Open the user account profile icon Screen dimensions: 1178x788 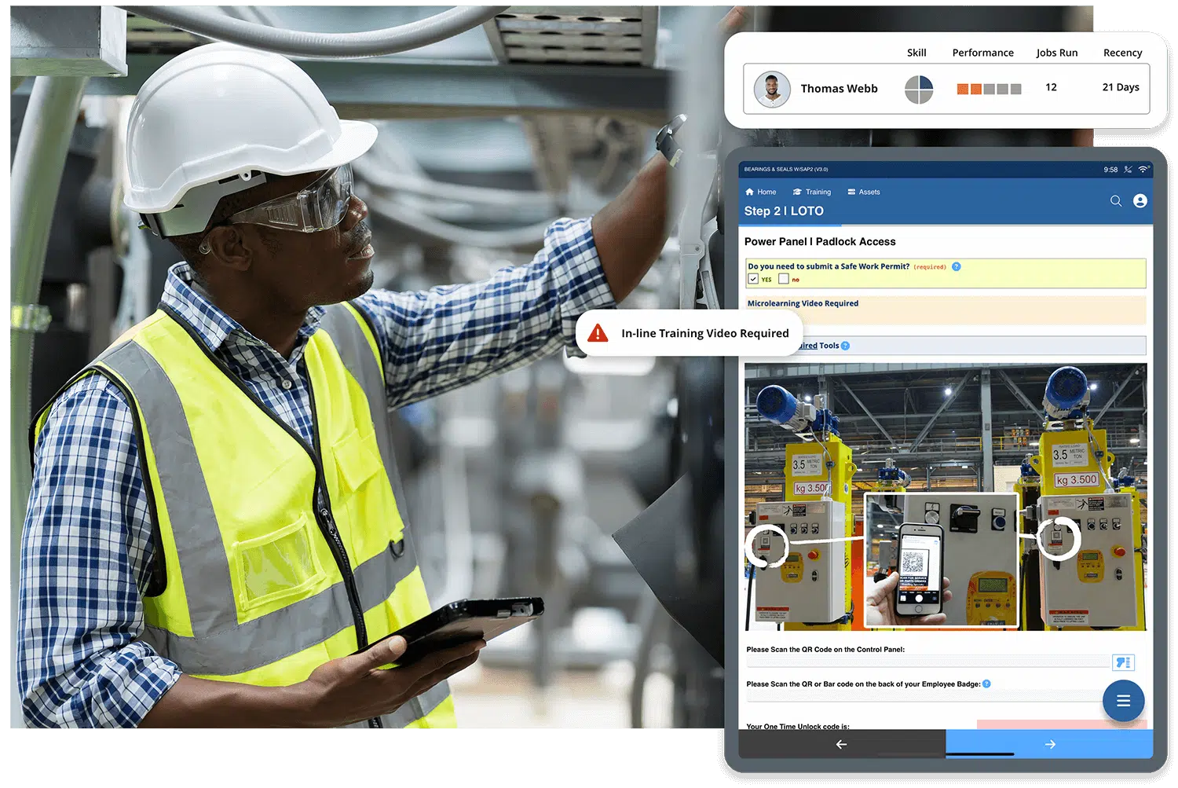(x=1140, y=201)
